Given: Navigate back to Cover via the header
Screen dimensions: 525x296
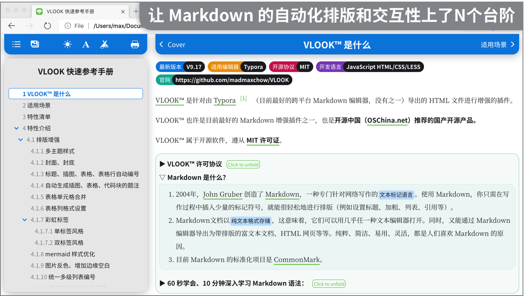Looking at the screenshot, I should 172,45.
